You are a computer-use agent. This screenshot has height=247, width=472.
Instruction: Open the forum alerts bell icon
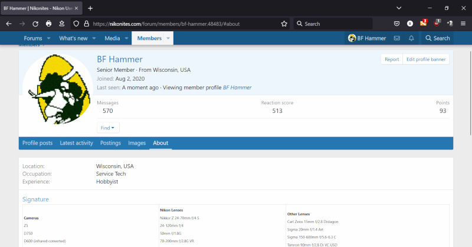[411, 38]
